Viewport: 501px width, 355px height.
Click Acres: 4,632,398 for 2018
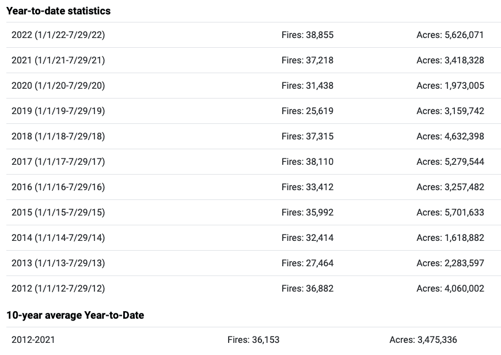450,136
